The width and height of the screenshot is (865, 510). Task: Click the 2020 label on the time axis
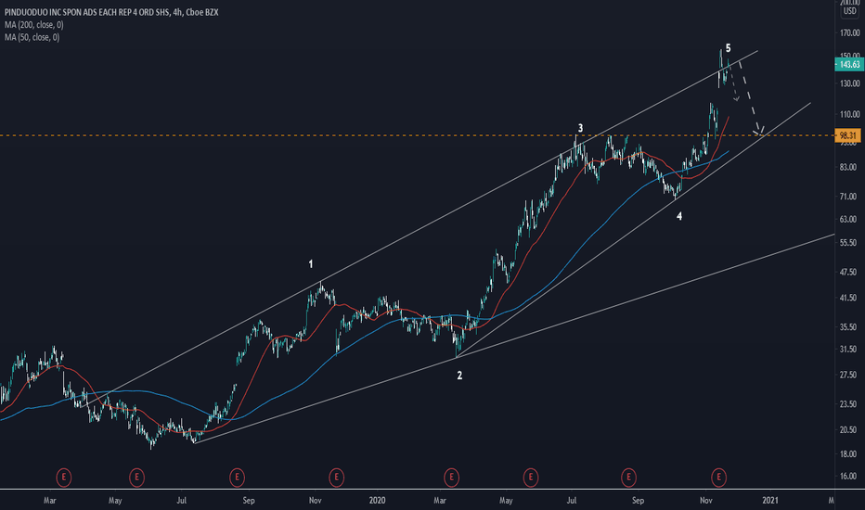377,501
